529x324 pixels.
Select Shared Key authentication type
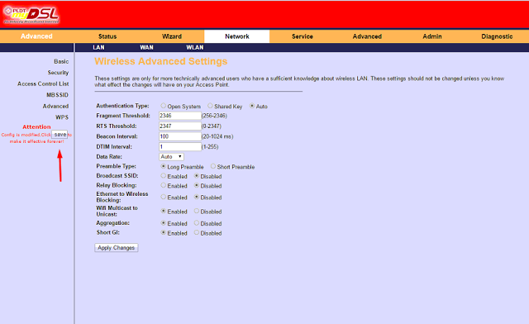[x=210, y=106]
